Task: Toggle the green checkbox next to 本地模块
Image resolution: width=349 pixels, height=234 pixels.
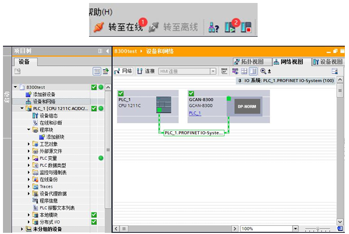Action: click(94, 215)
